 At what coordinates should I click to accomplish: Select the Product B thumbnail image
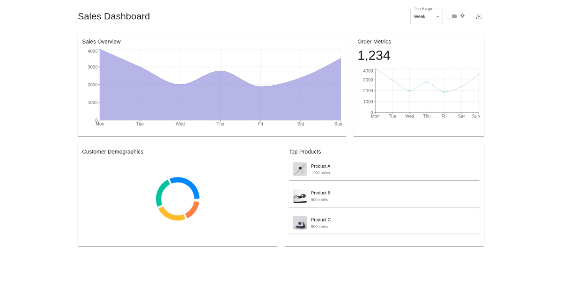(x=300, y=196)
